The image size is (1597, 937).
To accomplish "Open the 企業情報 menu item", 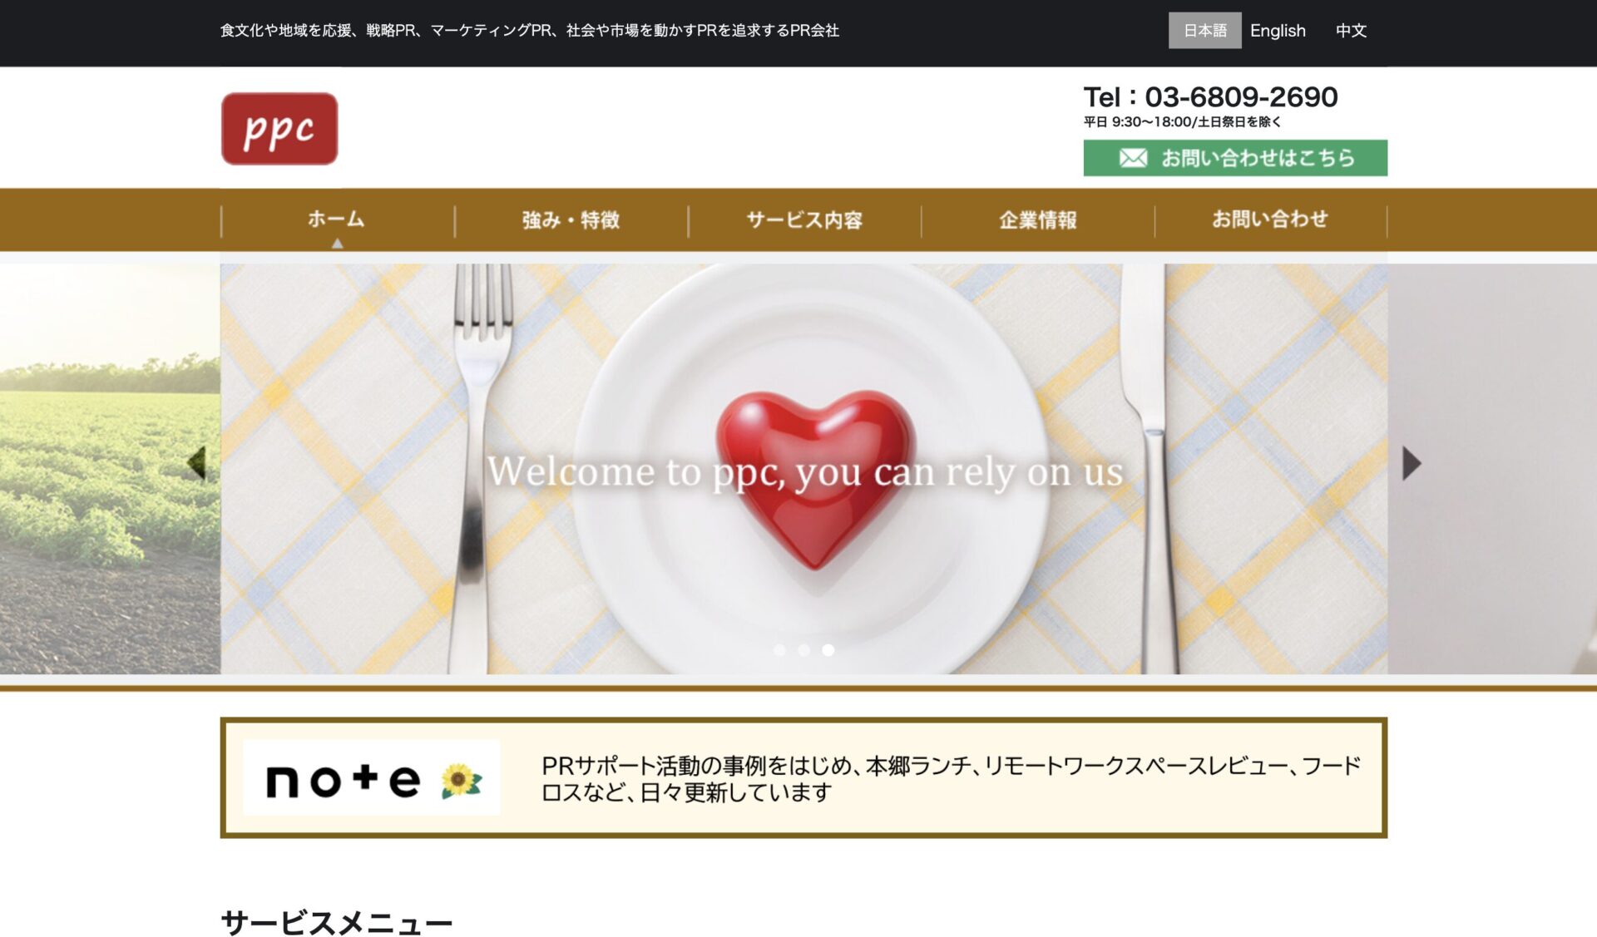I will [1037, 219].
